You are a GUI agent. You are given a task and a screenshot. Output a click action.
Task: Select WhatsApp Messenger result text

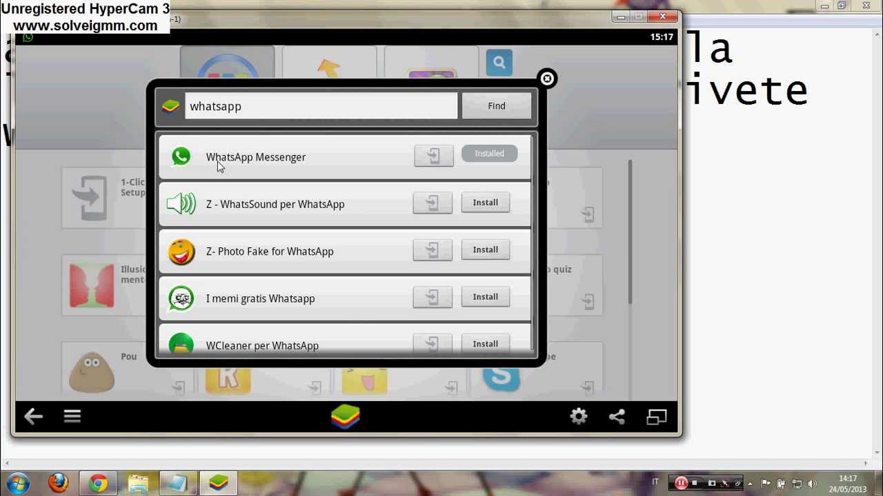coord(256,157)
